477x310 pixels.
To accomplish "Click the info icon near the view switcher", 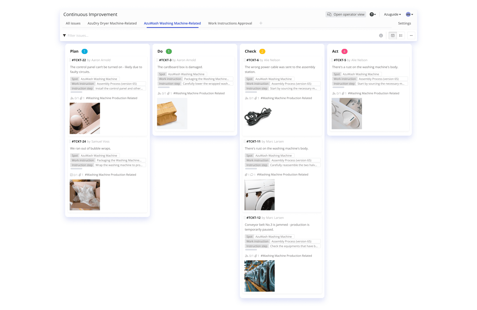I will click(x=381, y=35).
